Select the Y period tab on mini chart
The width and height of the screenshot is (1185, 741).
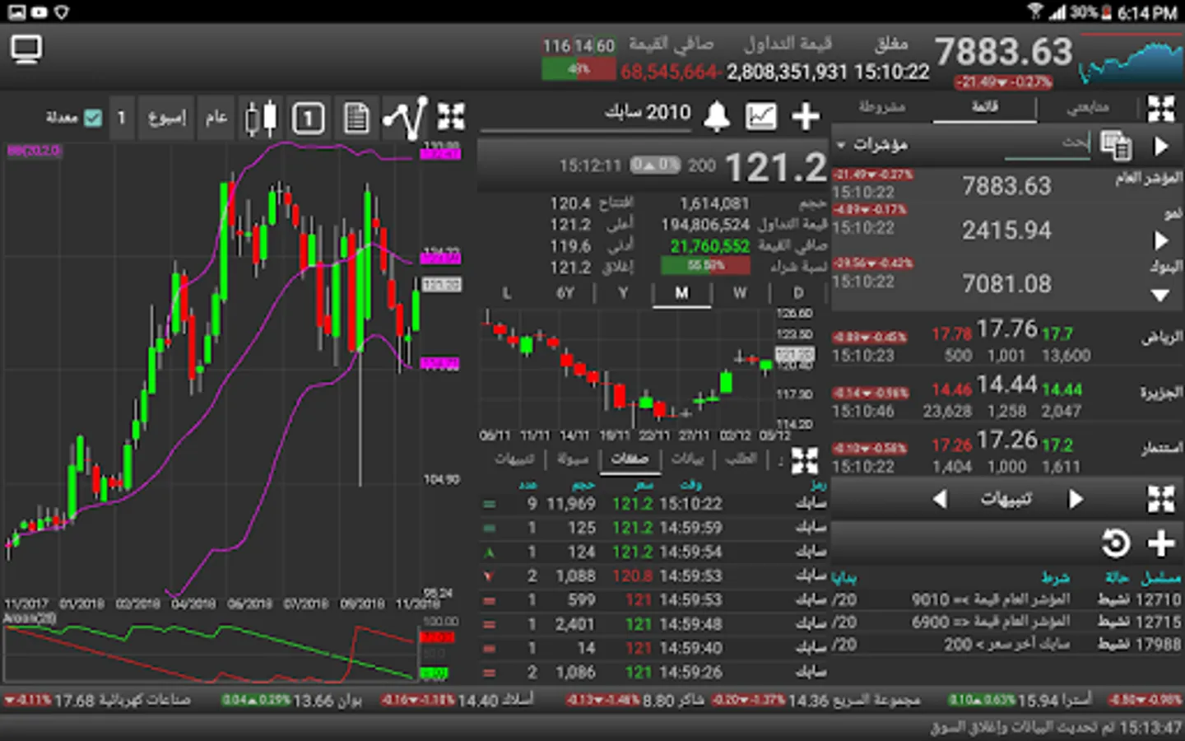click(x=623, y=293)
